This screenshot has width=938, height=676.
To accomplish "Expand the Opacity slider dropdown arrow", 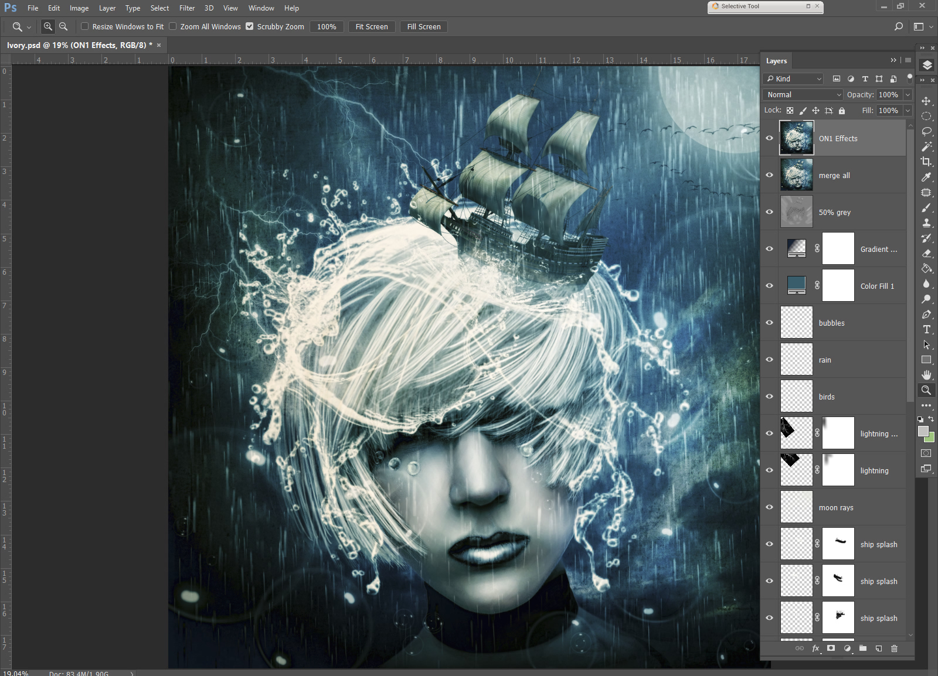I will tap(908, 94).
